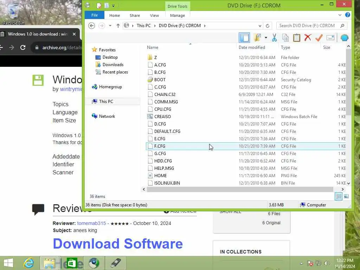Select This PC in navigation pane

click(106, 102)
